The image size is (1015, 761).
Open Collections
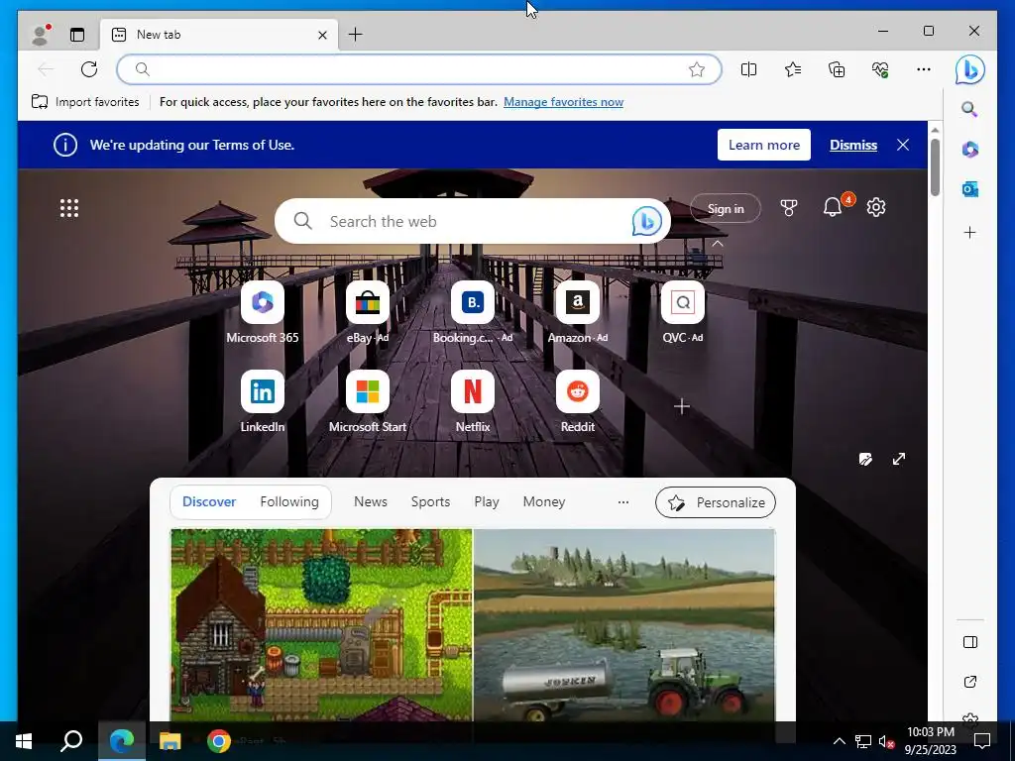coord(837,69)
